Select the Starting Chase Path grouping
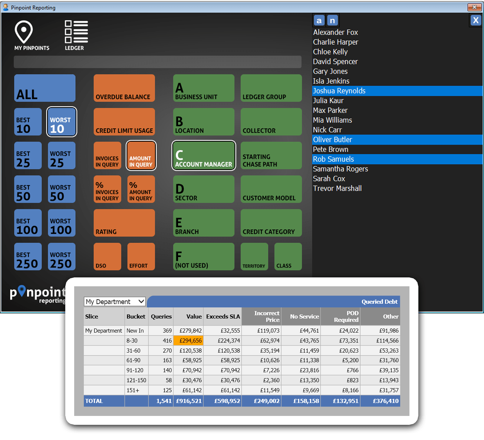 pyautogui.click(x=271, y=156)
